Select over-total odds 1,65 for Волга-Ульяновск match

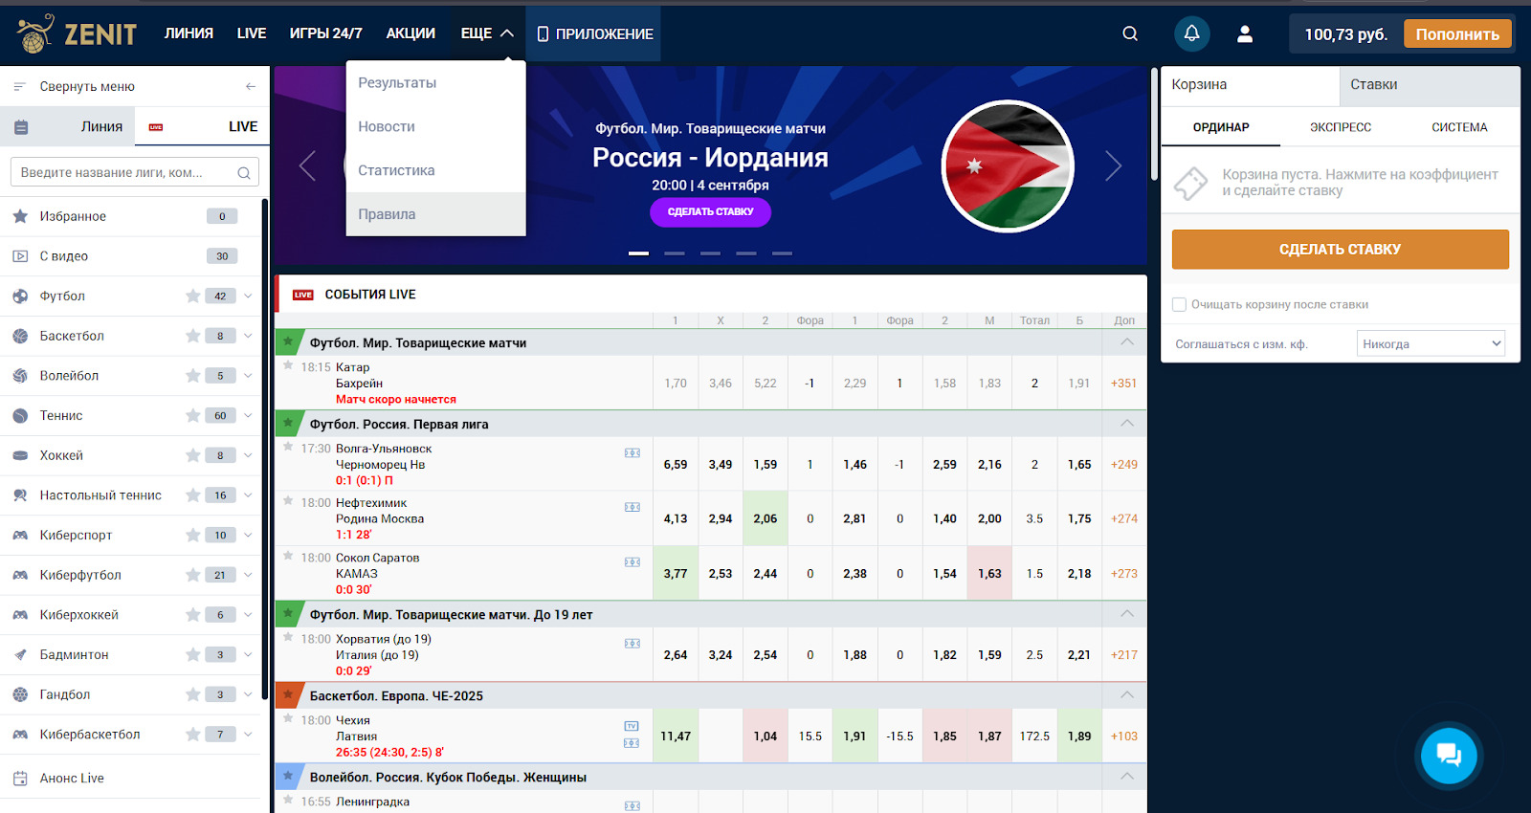click(x=1079, y=465)
